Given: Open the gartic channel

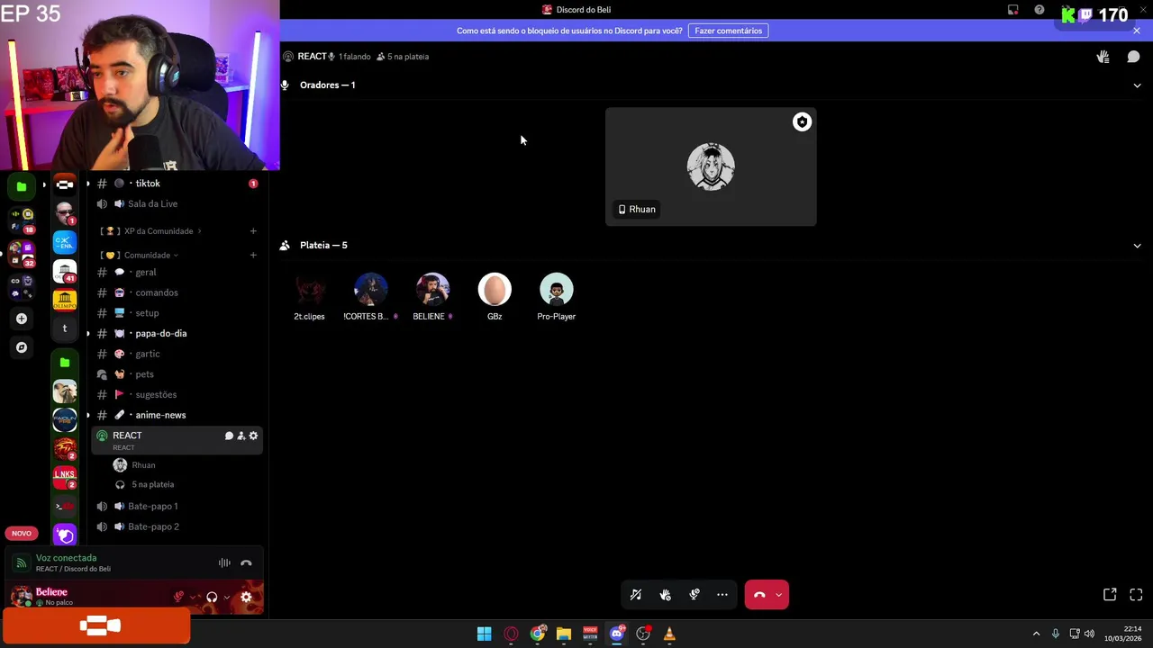Looking at the screenshot, I should [x=177, y=354].
